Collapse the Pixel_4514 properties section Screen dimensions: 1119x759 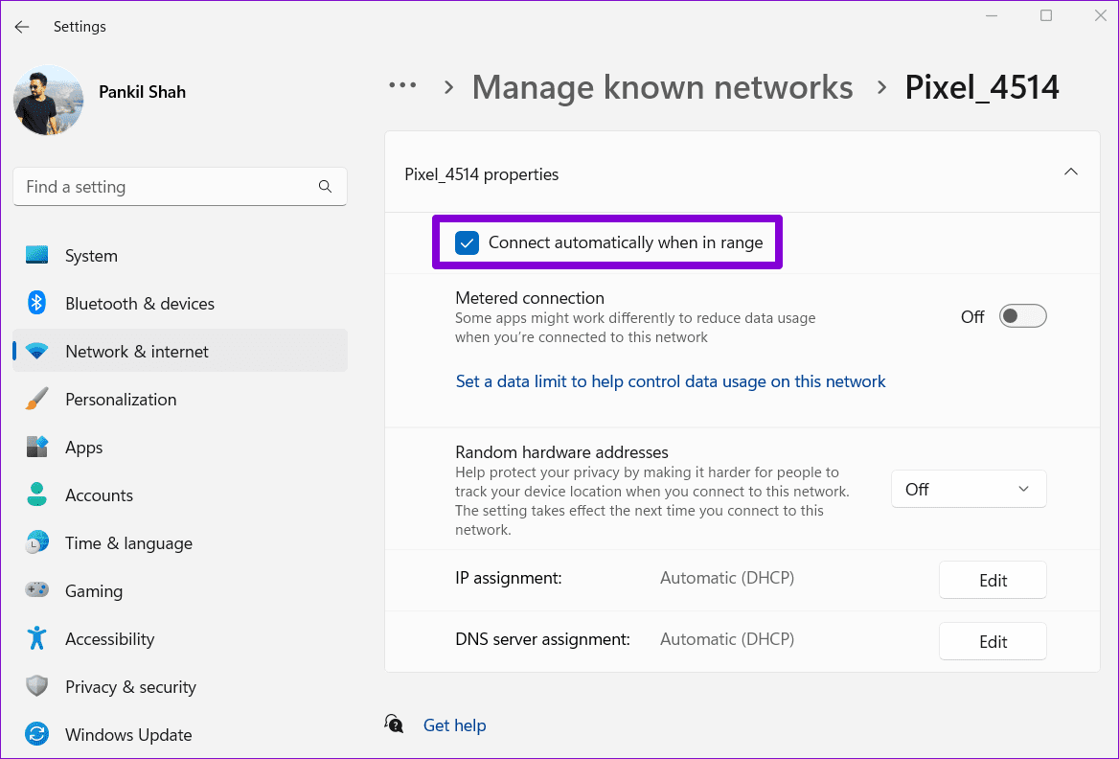pyautogui.click(x=1070, y=172)
